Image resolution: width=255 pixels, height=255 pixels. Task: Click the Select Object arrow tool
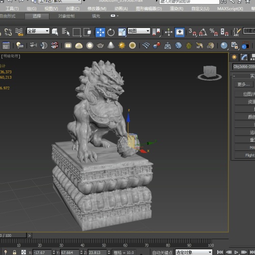[x=55, y=32]
